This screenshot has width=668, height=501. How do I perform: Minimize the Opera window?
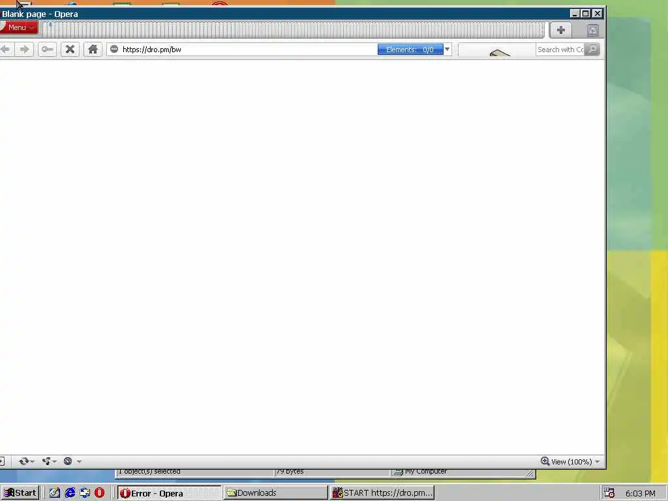(x=575, y=14)
